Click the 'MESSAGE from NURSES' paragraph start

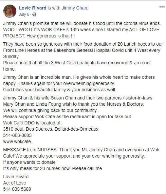click(30, 150)
